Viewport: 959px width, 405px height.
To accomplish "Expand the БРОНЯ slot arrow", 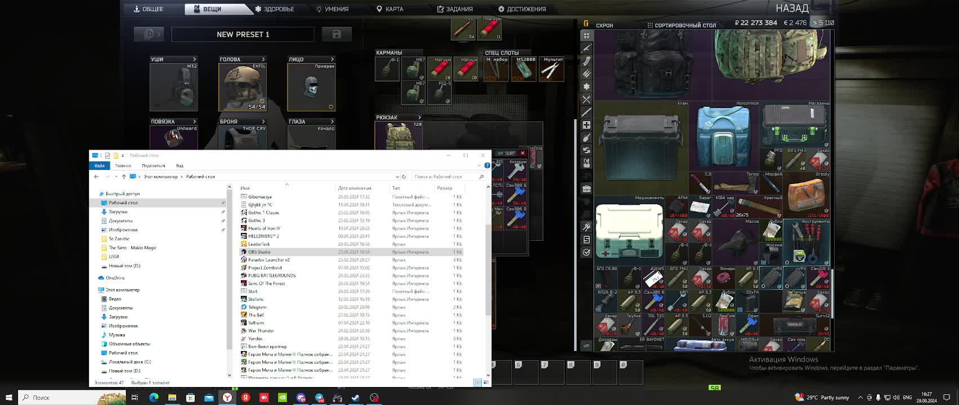I will point(263,121).
